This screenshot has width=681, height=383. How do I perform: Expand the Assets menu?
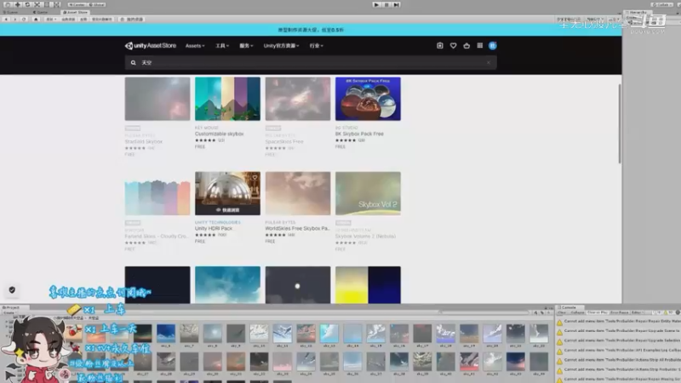pos(195,46)
